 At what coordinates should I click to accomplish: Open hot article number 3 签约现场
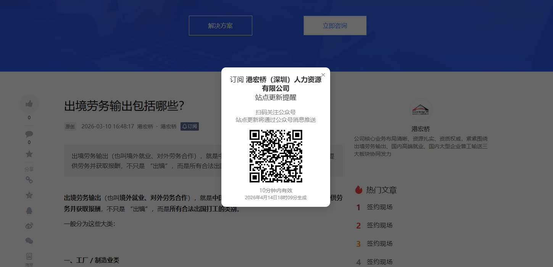[x=379, y=244]
